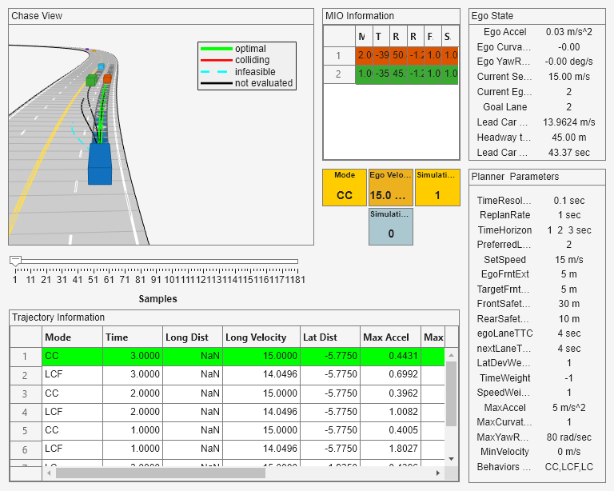
Task: Click the Samples slider thumb
Action: click(x=15, y=261)
